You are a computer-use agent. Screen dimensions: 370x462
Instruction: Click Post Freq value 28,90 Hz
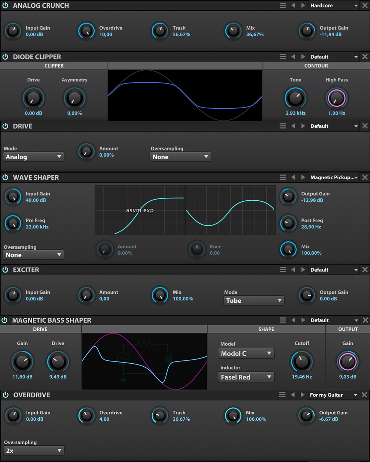(311, 227)
